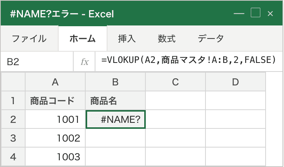Image resolution: width=284 pixels, height=167 pixels.
Task: Select column D header
Action: 236,82
